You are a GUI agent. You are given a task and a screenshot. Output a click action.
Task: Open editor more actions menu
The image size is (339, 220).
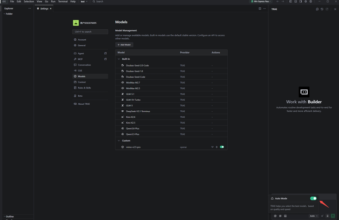tap(265, 8)
